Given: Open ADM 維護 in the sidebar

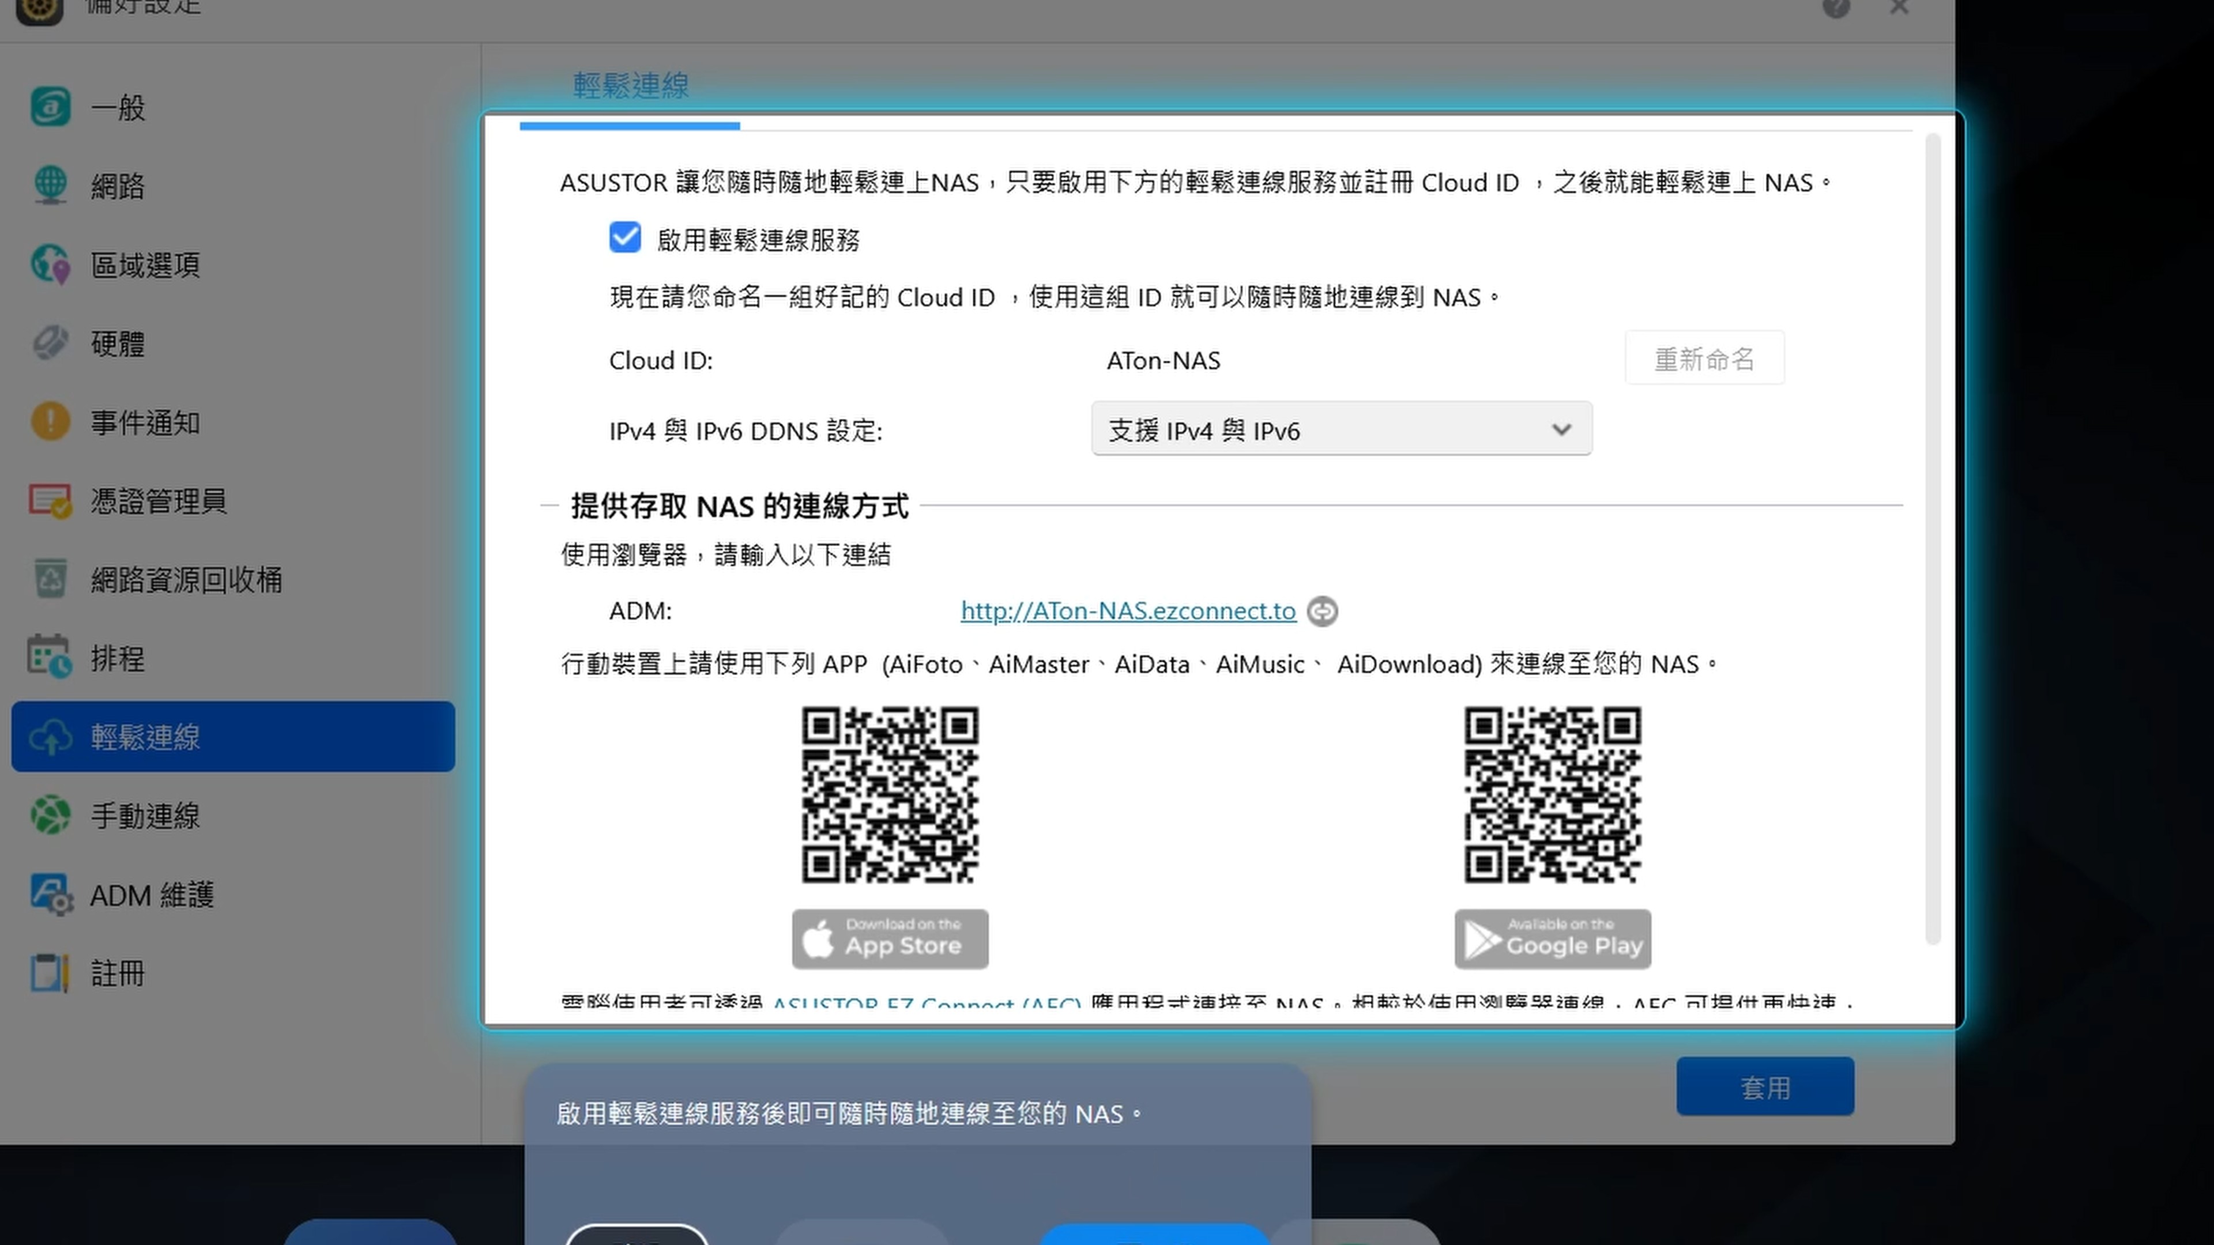Looking at the screenshot, I should [151, 895].
